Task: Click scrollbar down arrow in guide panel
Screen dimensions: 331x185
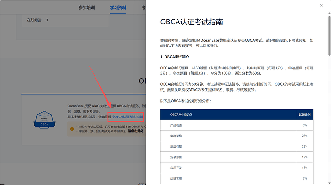Action: [x=329, y=183]
